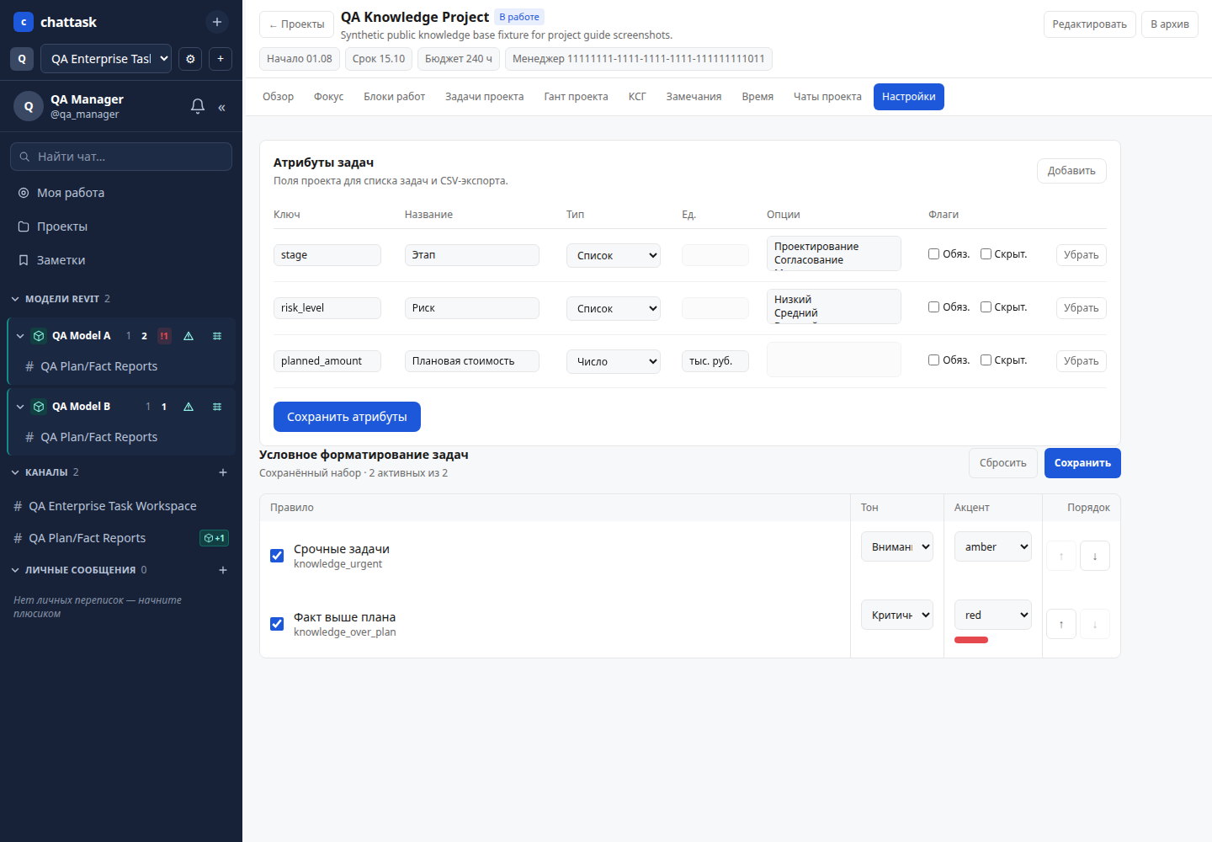Open the Блоки работ tab

[394, 97]
